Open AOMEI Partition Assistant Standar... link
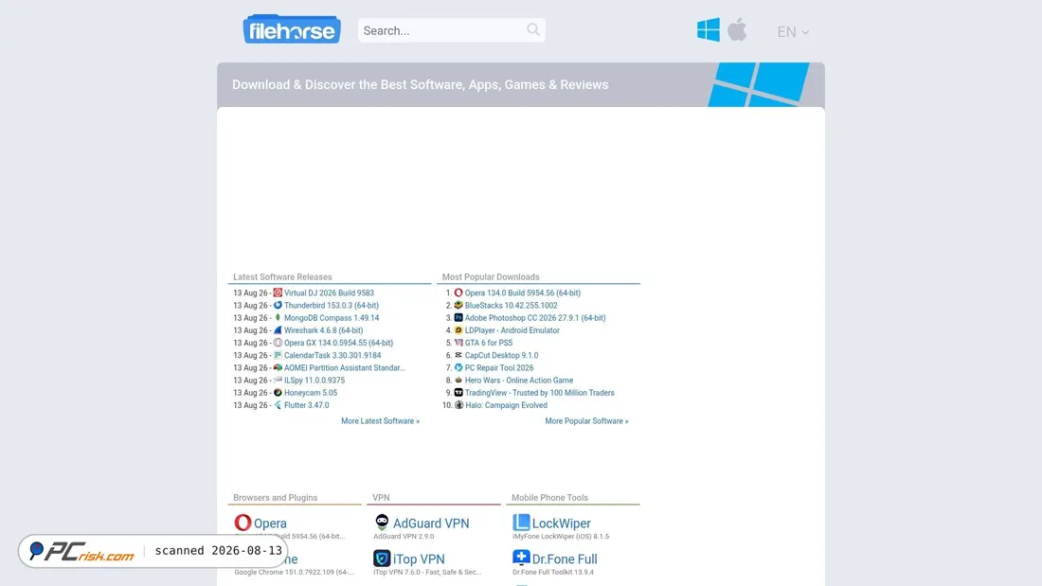Screen dimensions: 1042x586 pos(345,368)
